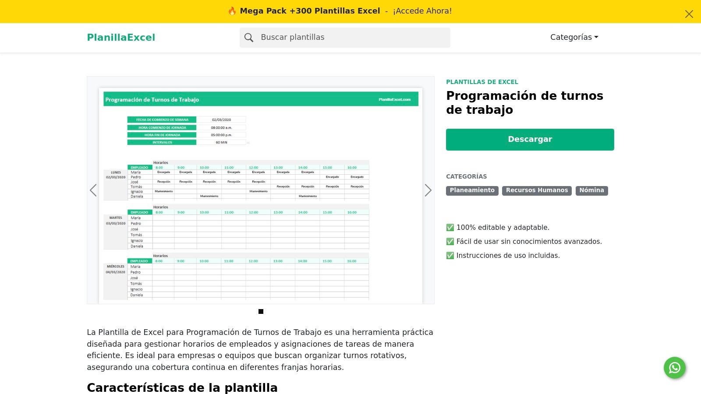Open the WhatsApp chat bubble
The image size is (701, 394).
(674, 368)
